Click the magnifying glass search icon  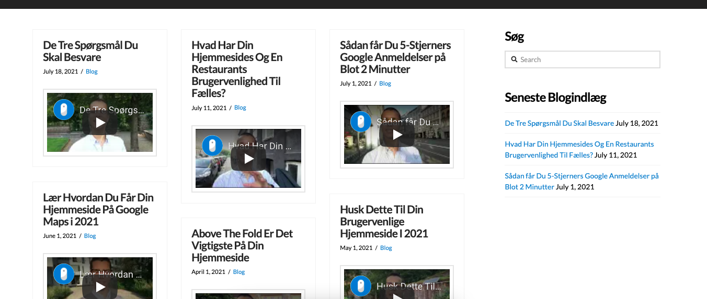point(514,59)
